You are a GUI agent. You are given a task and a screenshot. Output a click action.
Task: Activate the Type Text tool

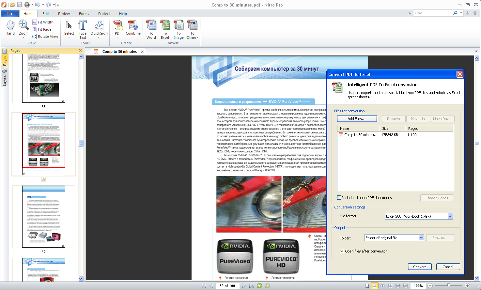click(x=83, y=29)
